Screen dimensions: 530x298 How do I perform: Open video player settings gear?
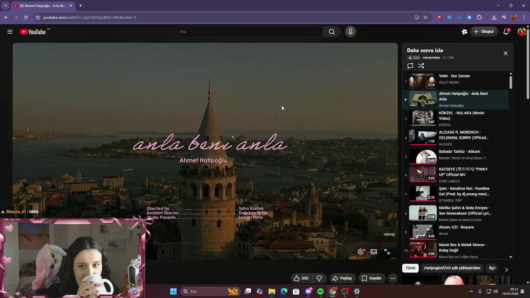pos(361,252)
